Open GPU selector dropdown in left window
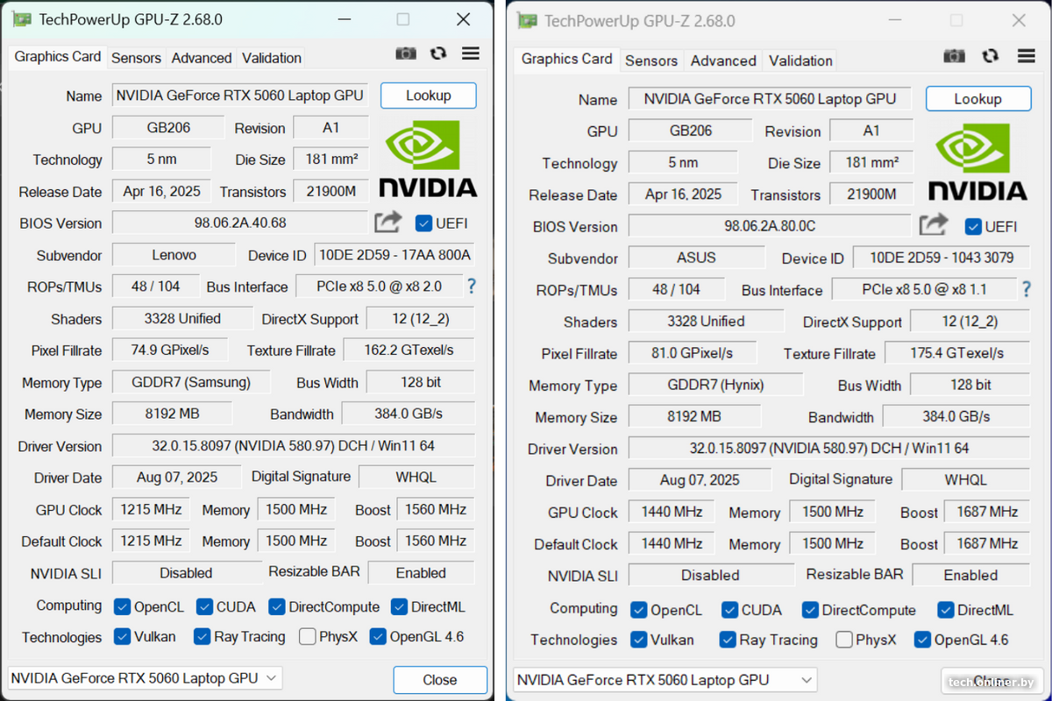Viewport: 1052px width, 701px height. coord(145,677)
